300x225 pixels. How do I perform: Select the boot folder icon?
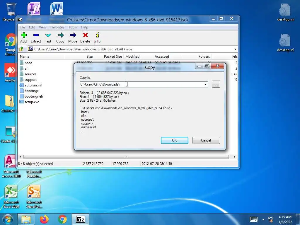point(21,63)
